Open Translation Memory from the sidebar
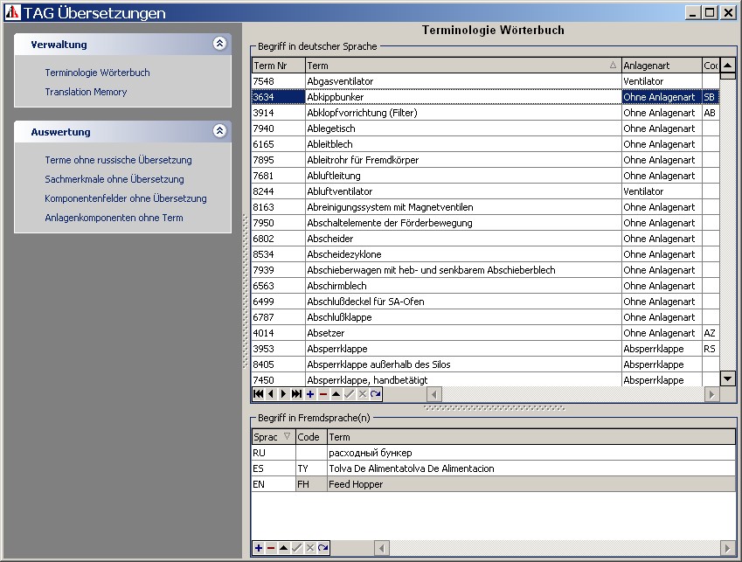Image resolution: width=742 pixels, height=562 pixels. [86, 92]
